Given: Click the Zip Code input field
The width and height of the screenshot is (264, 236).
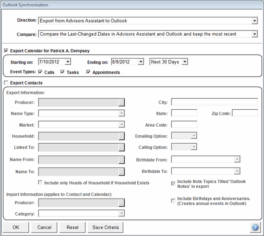Looking at the screenshot, I should (245, 113).
